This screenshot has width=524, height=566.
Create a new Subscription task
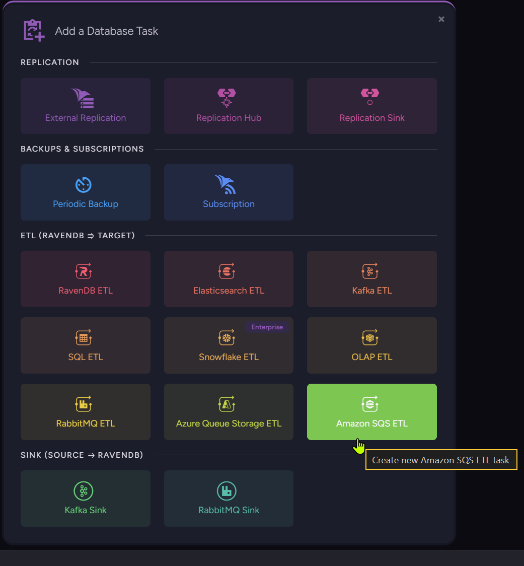229,192
